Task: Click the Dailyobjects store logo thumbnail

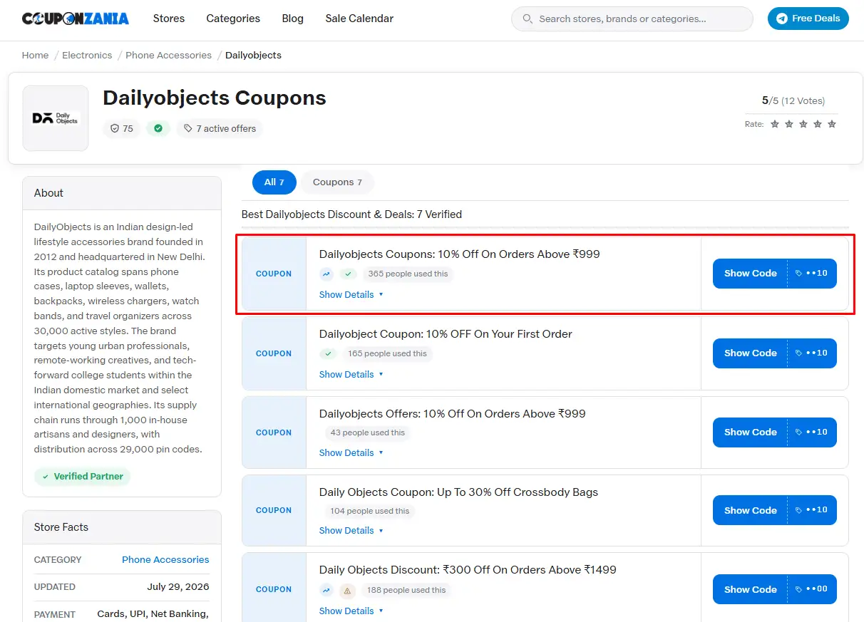Action: coord(56,118)
